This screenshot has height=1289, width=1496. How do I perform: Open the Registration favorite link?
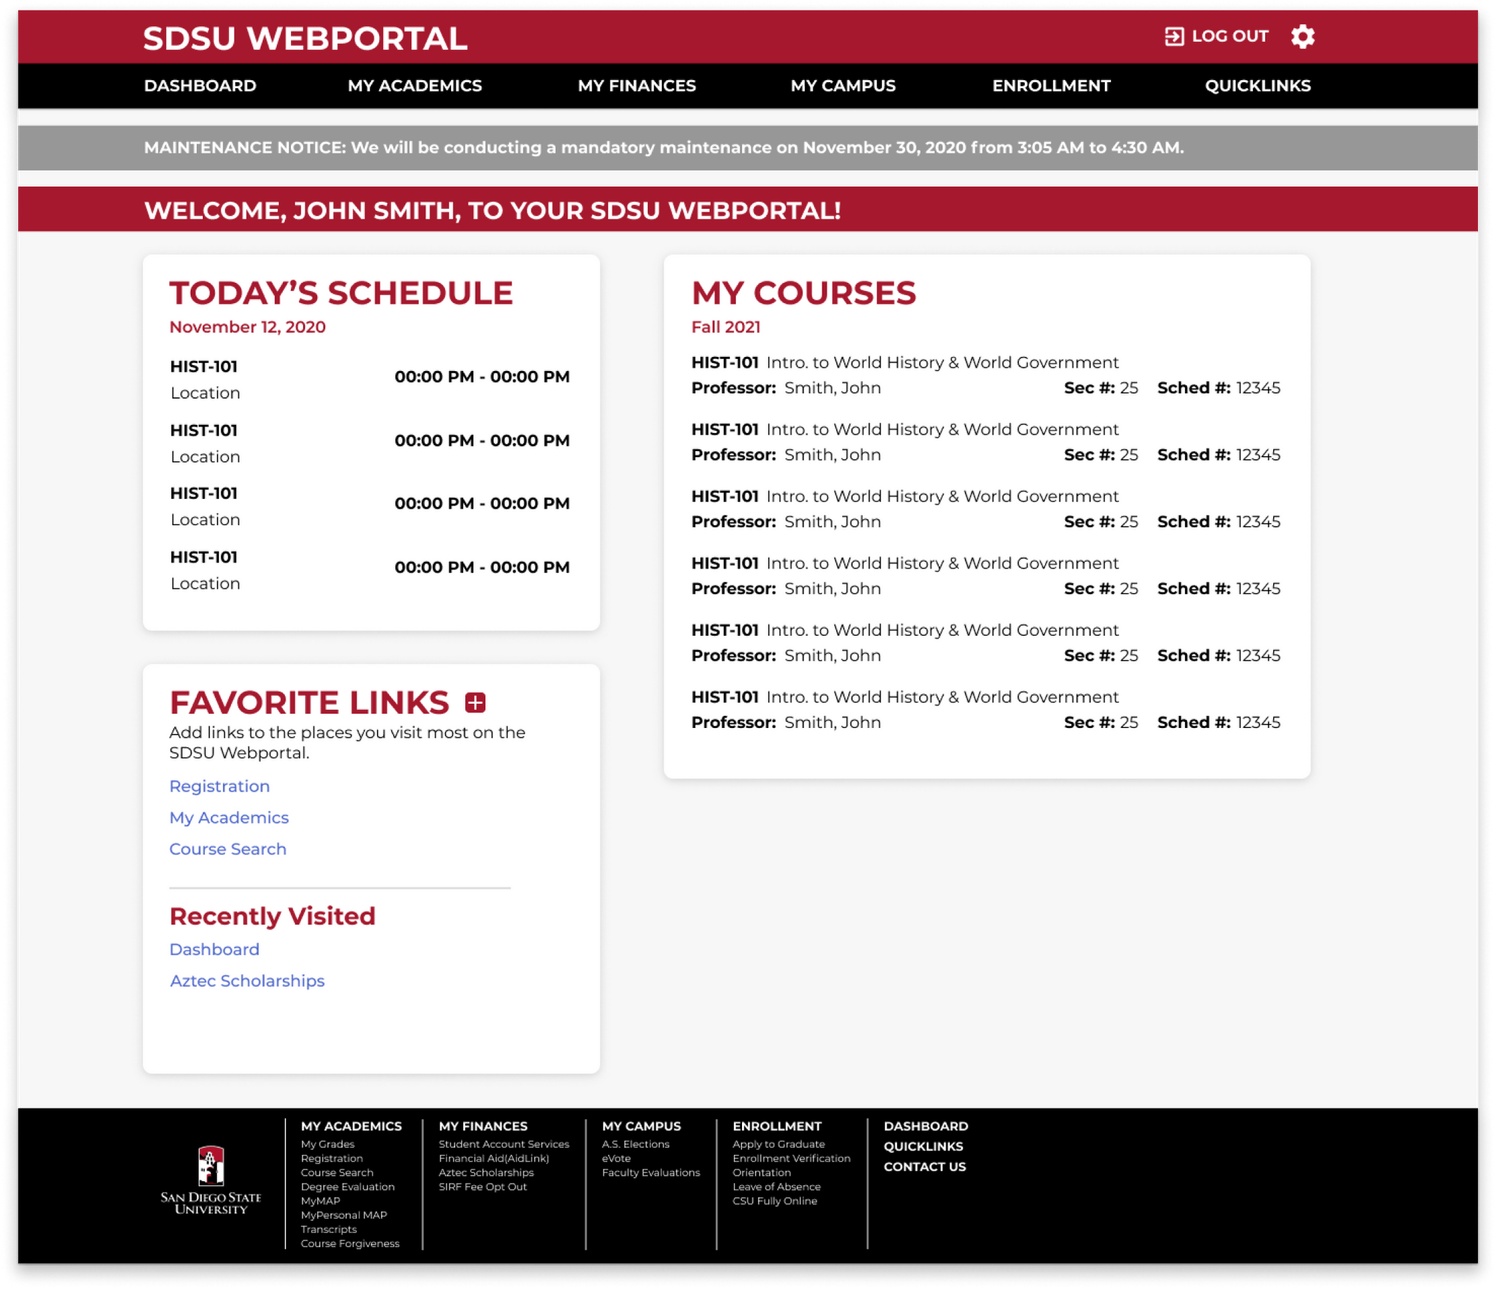[220, 786]
